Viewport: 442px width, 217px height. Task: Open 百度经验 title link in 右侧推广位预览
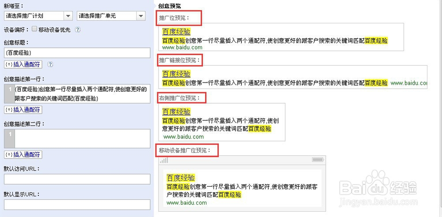176,112
